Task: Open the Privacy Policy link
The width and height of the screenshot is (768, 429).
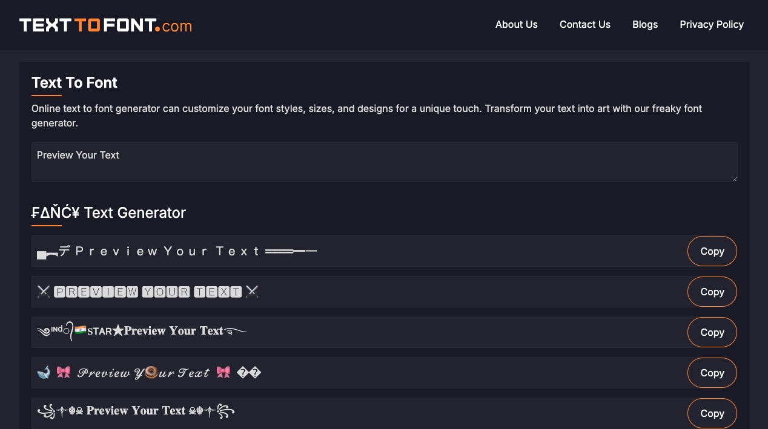Action: coord(712,25)
